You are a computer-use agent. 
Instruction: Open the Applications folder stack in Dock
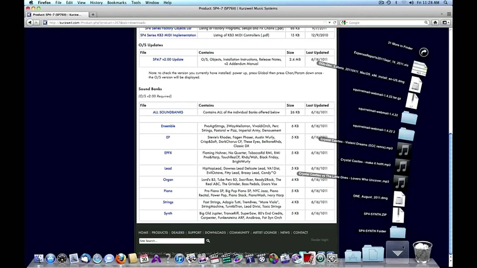pos(353,256)
